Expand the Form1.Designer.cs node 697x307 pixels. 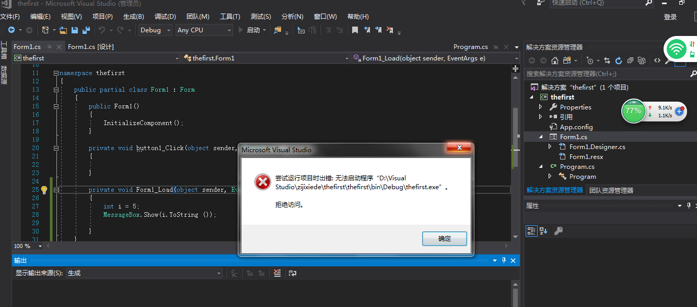(x=550, y=147)
